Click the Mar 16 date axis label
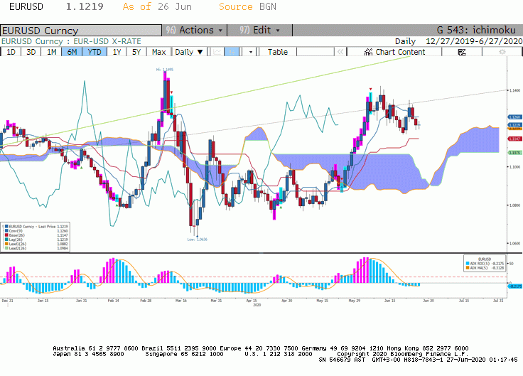This screenshot has height=376, width=523. click(x=181, y=301)
